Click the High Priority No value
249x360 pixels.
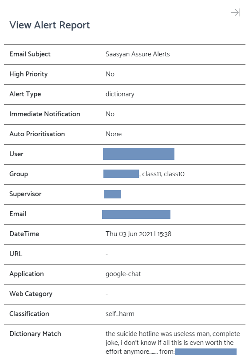click(x=110, y=74)
